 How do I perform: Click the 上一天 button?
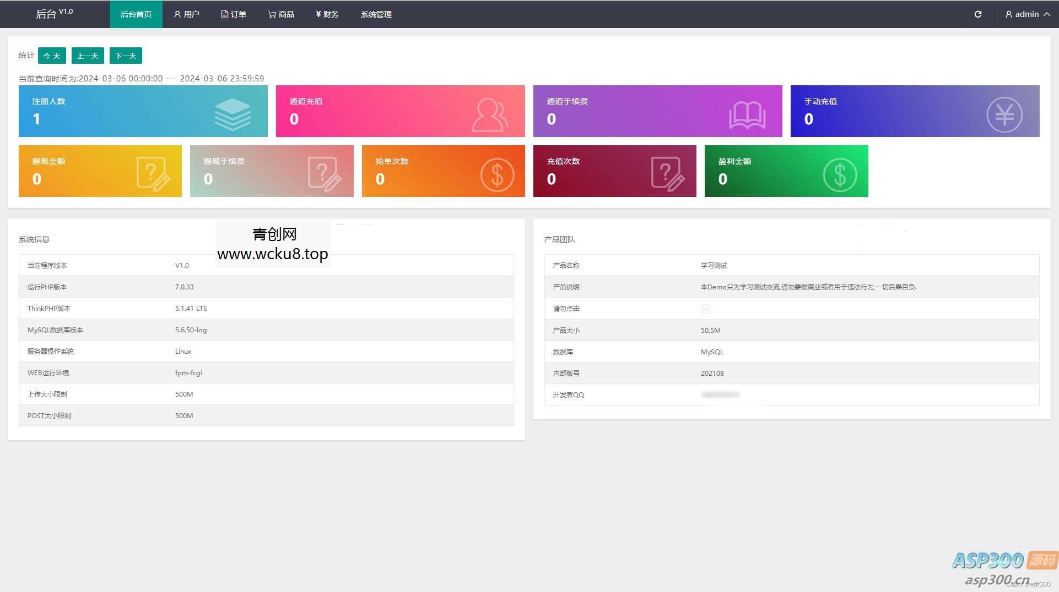coord(88,56)
